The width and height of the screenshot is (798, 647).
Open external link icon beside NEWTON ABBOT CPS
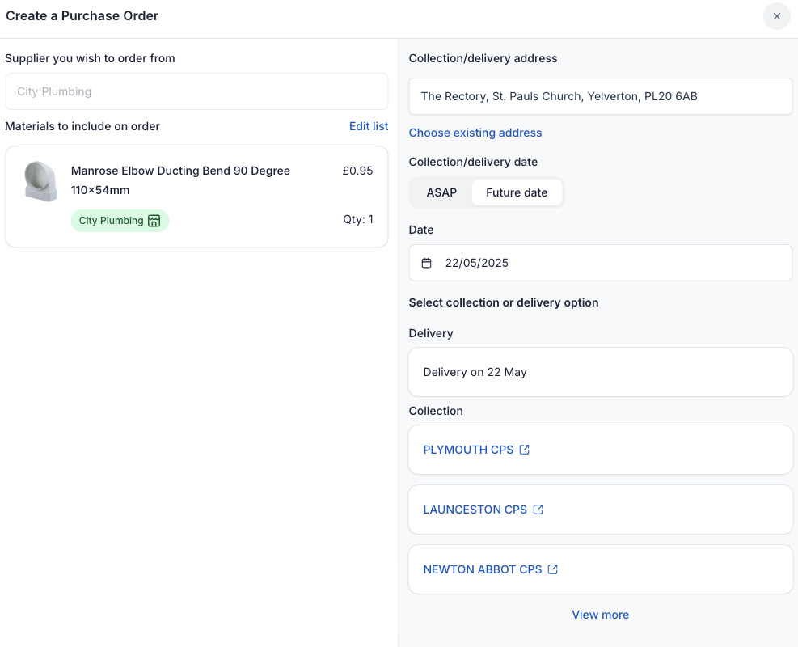pyautogui.click(x=553, y=569)
